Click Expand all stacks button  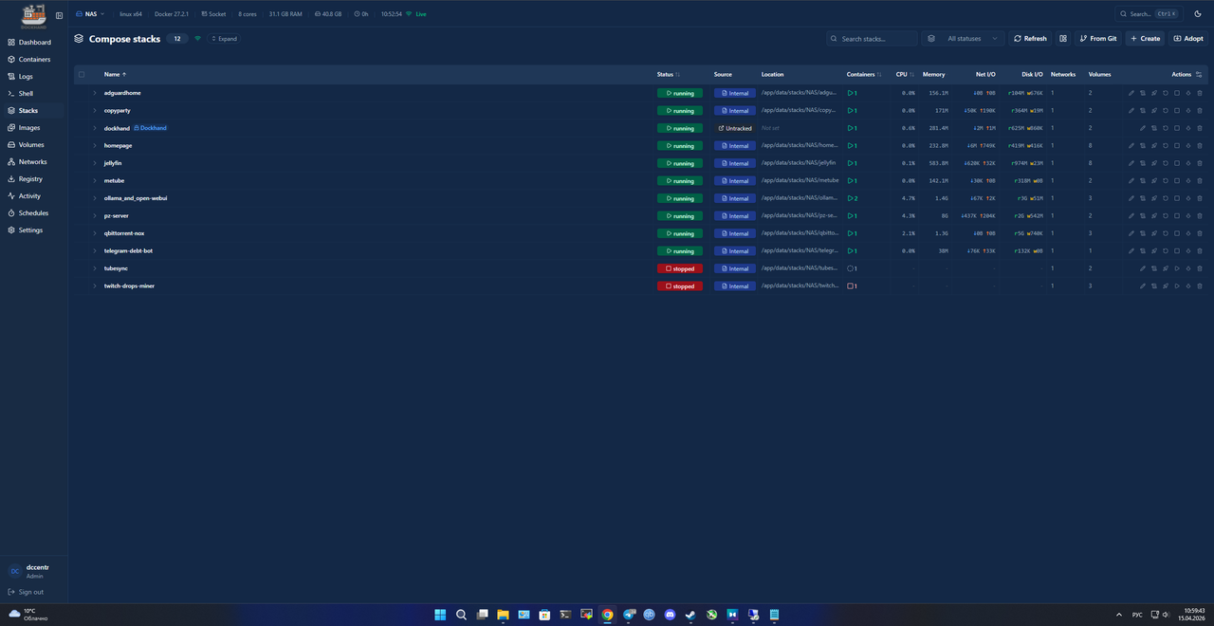(224, 39)
